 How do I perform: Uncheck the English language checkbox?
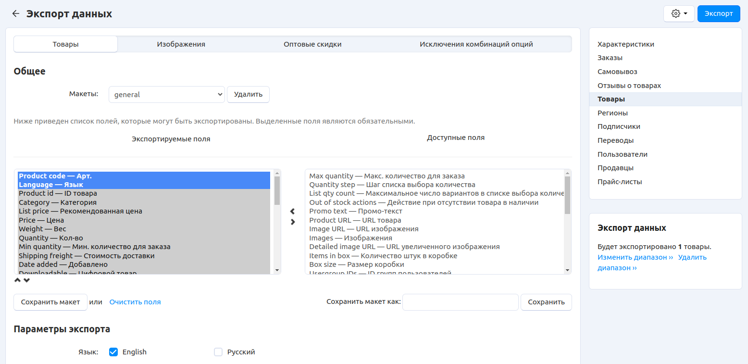pos(113,352)
